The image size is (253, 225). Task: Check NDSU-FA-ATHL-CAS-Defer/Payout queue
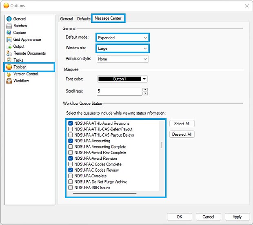tap(70, 129)
